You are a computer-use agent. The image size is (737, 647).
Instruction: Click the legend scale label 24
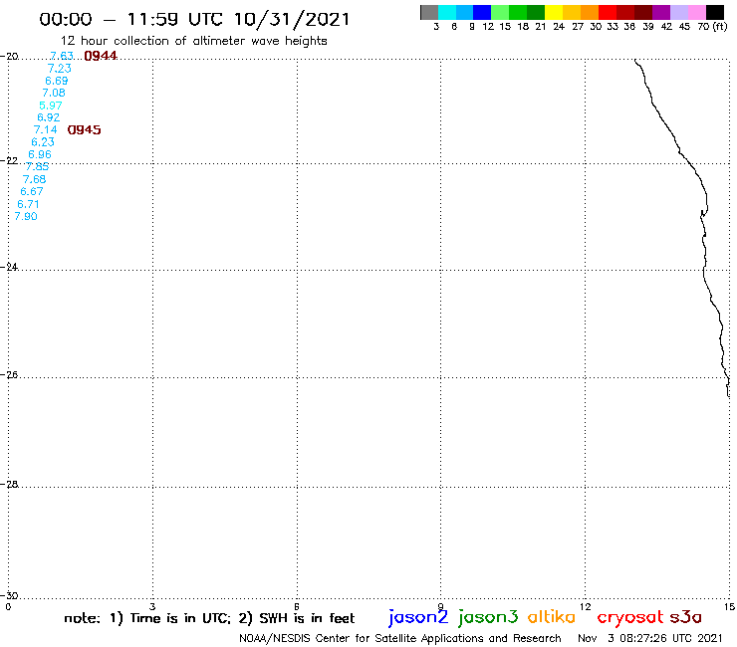pos(559,27)
